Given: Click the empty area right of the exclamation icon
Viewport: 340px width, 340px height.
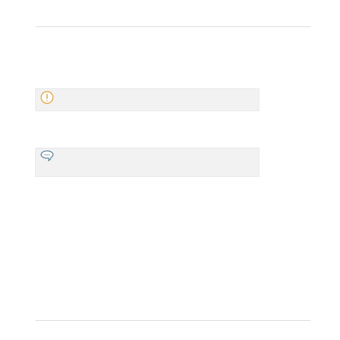Looking at the screenshot, I should (x=156, y=100).
